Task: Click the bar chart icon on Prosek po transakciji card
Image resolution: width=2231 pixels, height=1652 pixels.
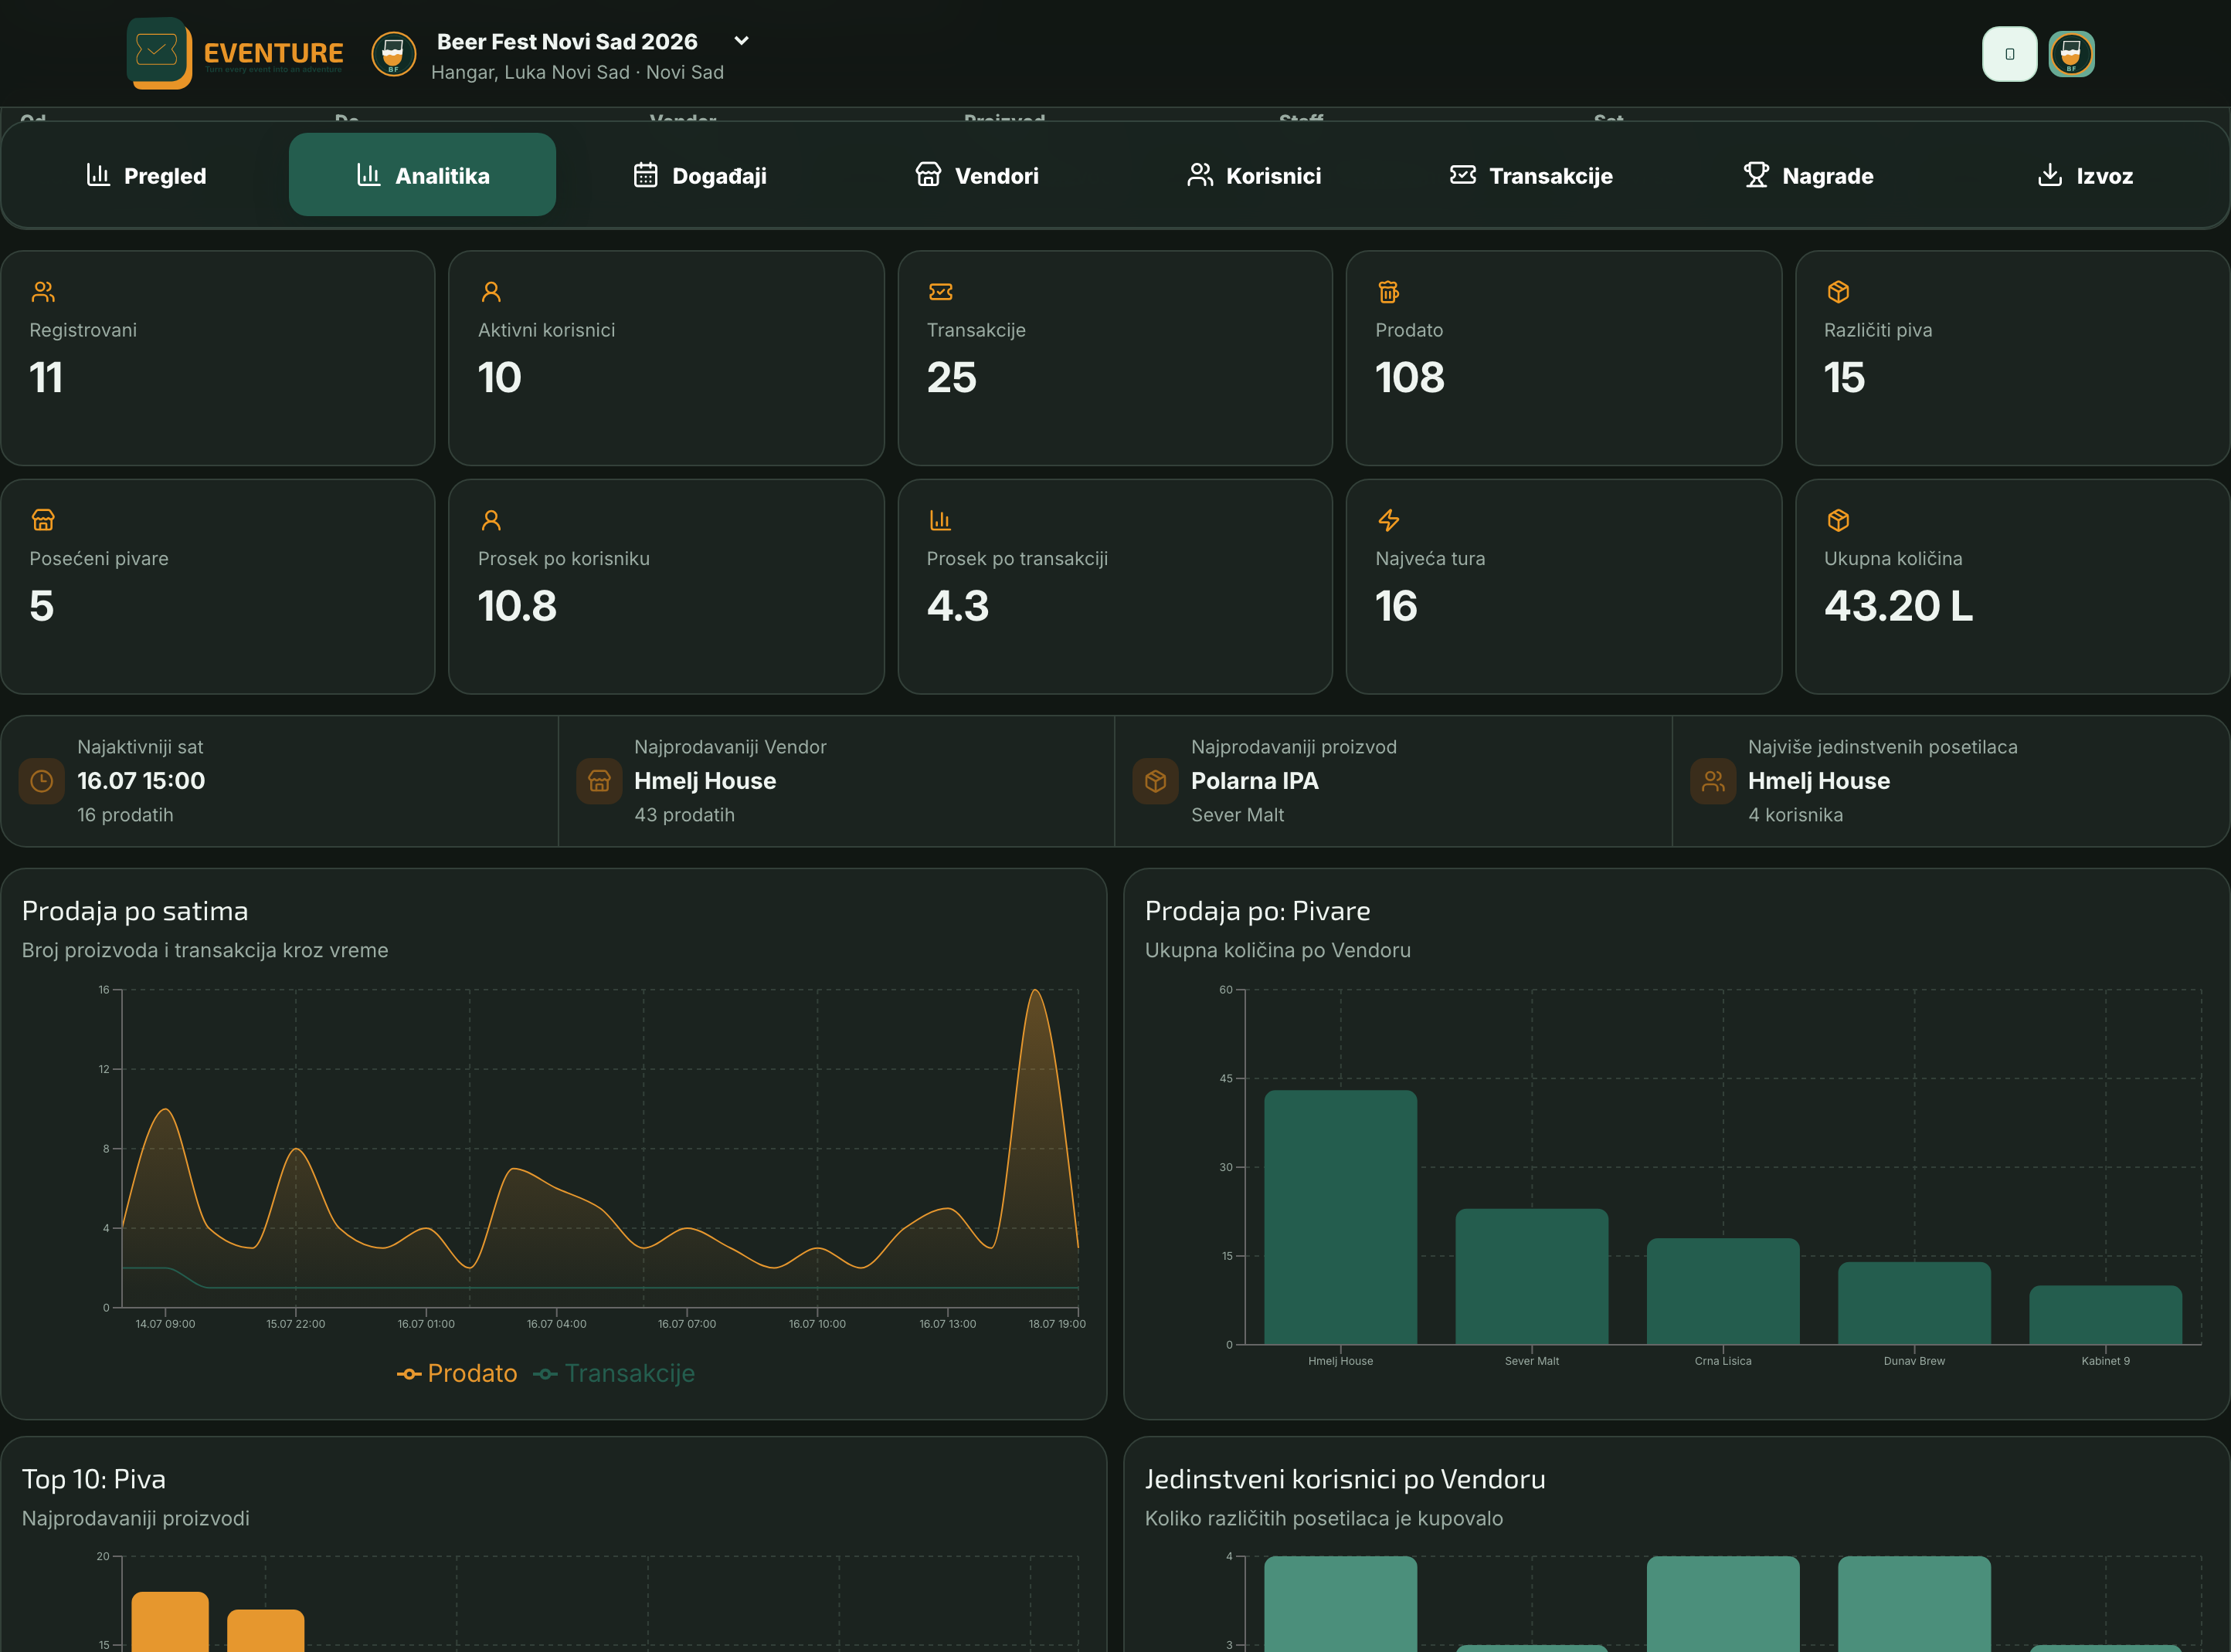Action: [x=940, y=520]
